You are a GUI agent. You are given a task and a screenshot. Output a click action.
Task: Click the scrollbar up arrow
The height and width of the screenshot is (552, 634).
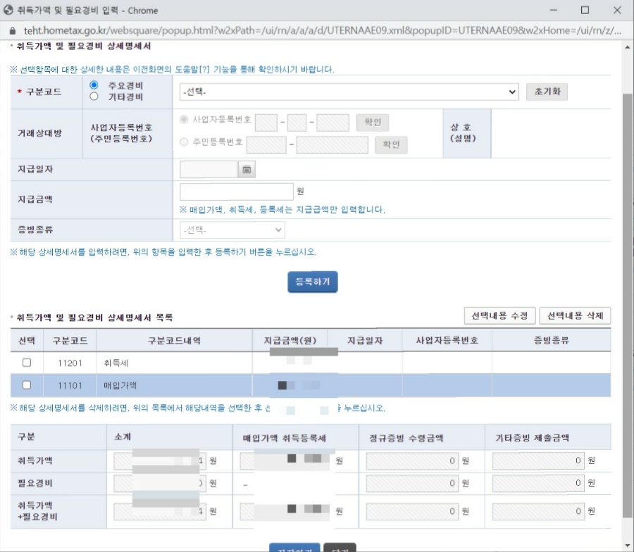tap(626, 48)
